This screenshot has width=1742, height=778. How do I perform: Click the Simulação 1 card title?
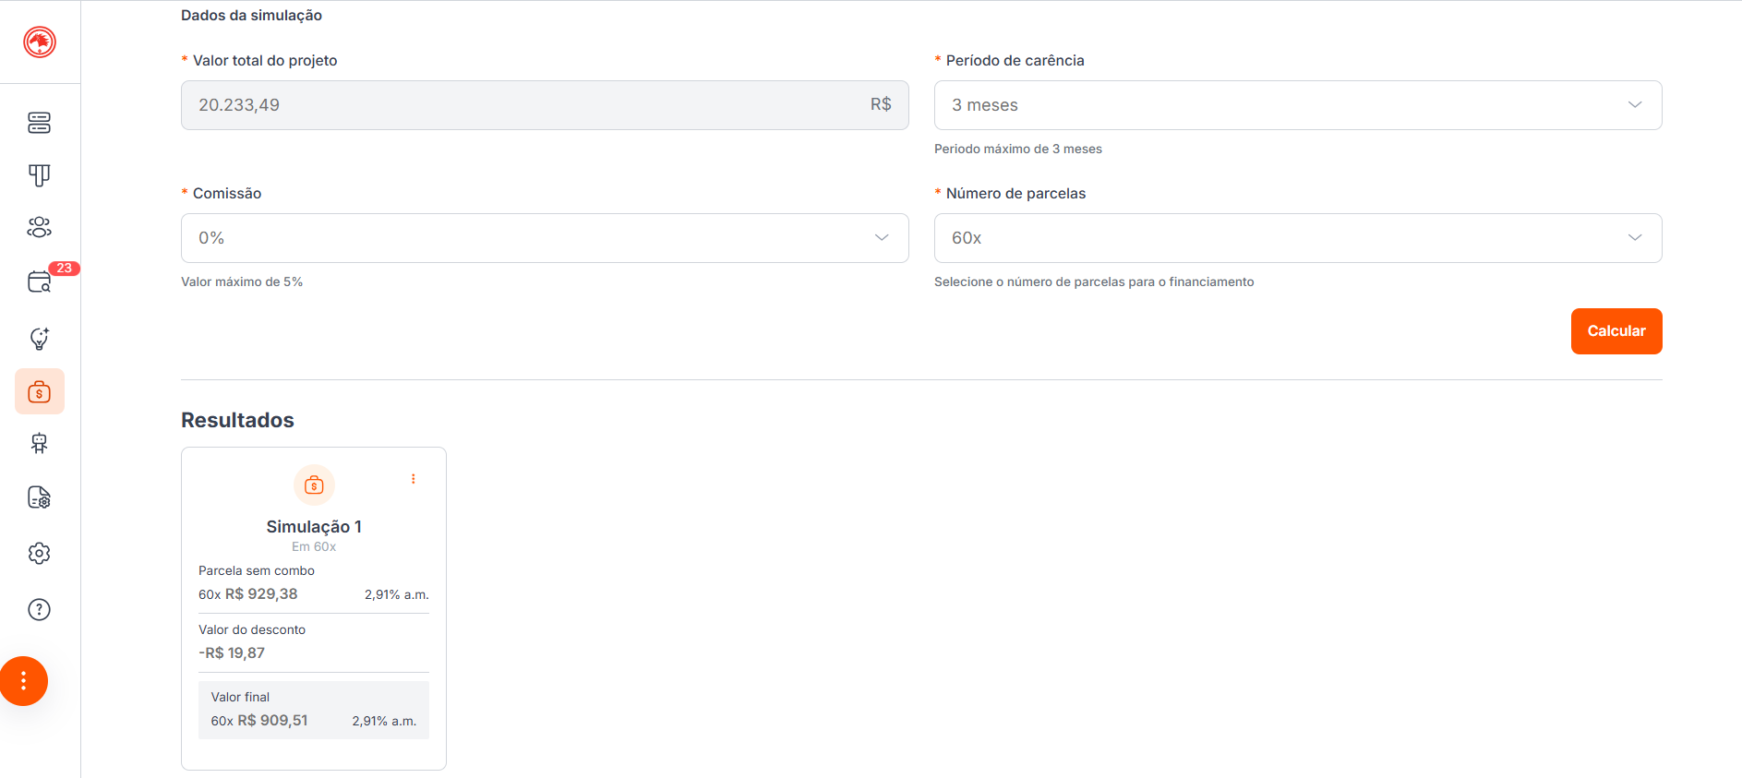point(314,527)
